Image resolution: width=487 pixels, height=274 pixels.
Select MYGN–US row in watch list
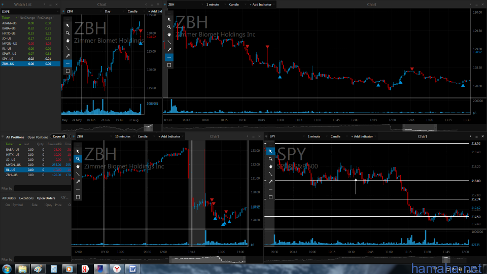click(x=30, y=44)
